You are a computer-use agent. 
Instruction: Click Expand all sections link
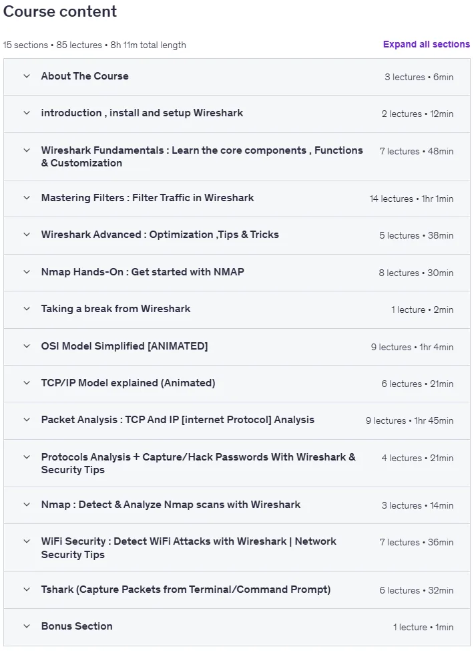tap(427, 44)
